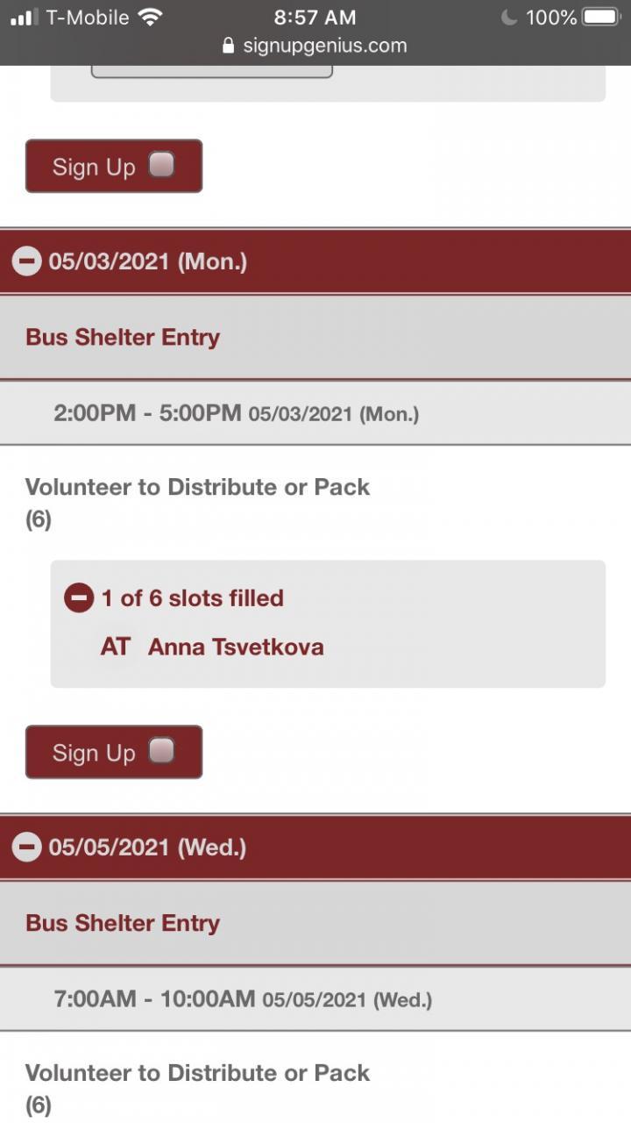Viewport: 631px width, 1123px height.
Task: Check the Sign Up box for 05/03 slot
Action: 161,751
